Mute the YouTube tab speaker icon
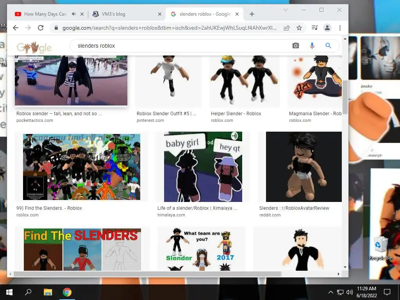400x300 pixels. tap(74, 14)
